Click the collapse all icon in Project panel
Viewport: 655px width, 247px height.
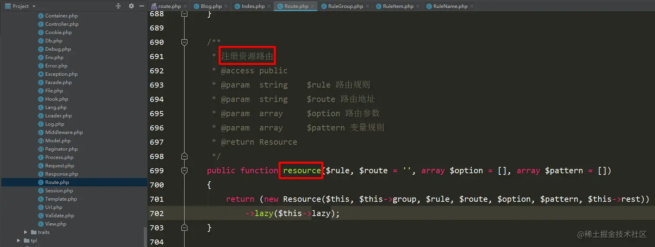click(118, 6)
